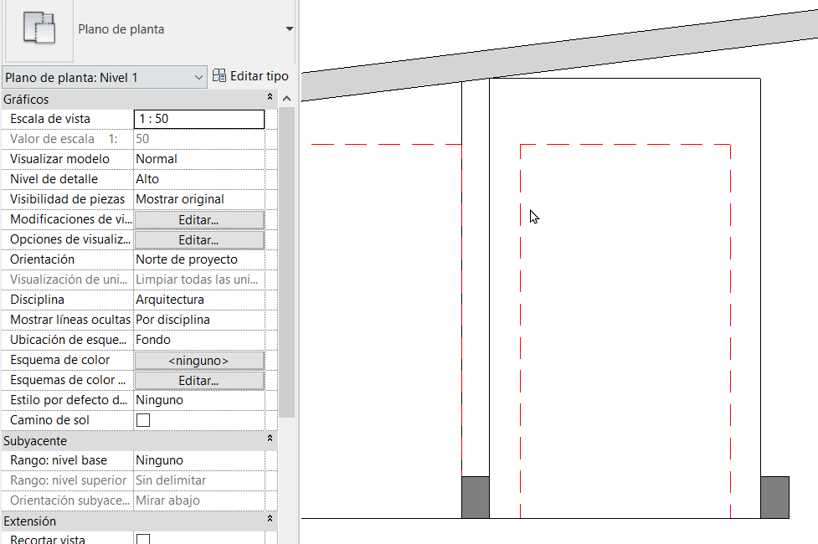Open Opciones de visualización Editar button
This screenshot has width=818, height=544.
click(x=199, y=240)
